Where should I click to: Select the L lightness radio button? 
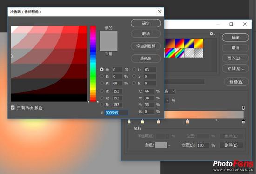[x=134, y=70]
